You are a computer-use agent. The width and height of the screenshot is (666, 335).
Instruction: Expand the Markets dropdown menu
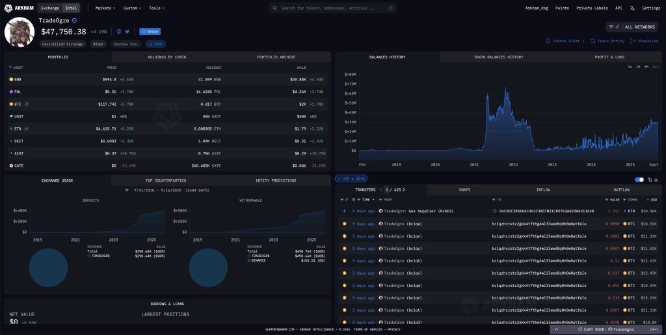(105, 8)
